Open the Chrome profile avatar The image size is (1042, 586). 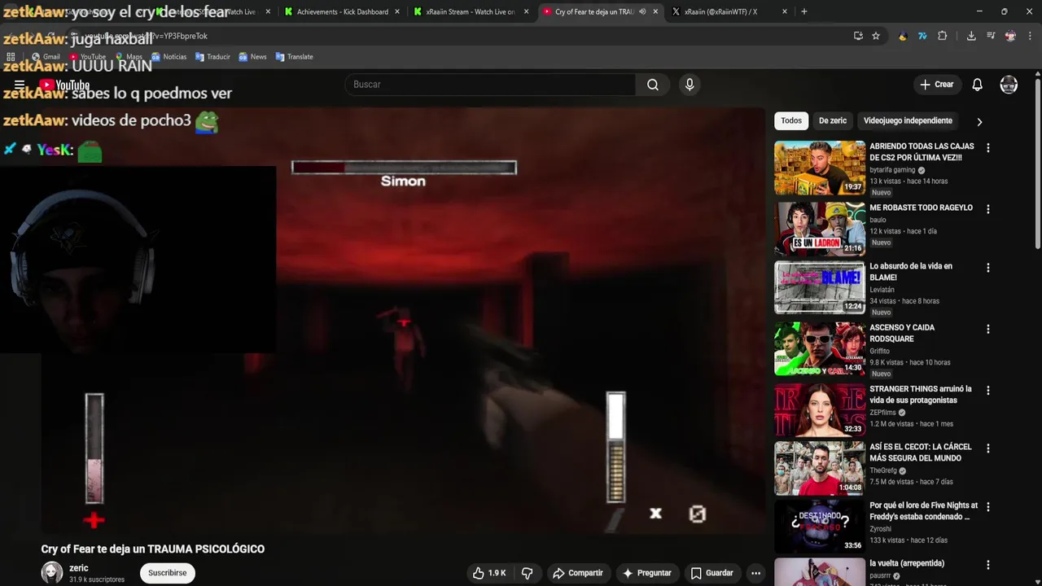point(1010,36)
